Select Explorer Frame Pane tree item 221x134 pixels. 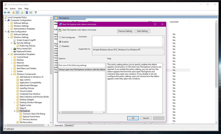click(x=31, y=117)
